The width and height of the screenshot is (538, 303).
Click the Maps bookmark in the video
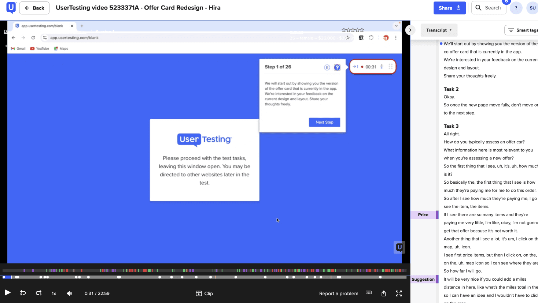[x=61, y=49]
